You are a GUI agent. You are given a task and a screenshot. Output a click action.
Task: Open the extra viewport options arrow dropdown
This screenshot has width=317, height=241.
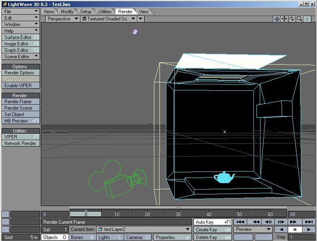click(141, 19)
